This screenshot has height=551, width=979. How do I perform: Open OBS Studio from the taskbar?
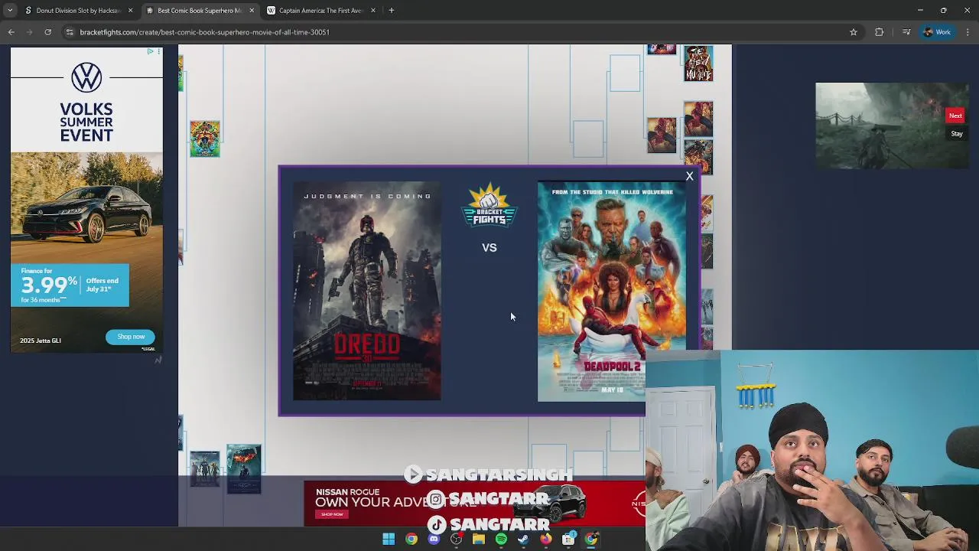click(x=457, y=540)
